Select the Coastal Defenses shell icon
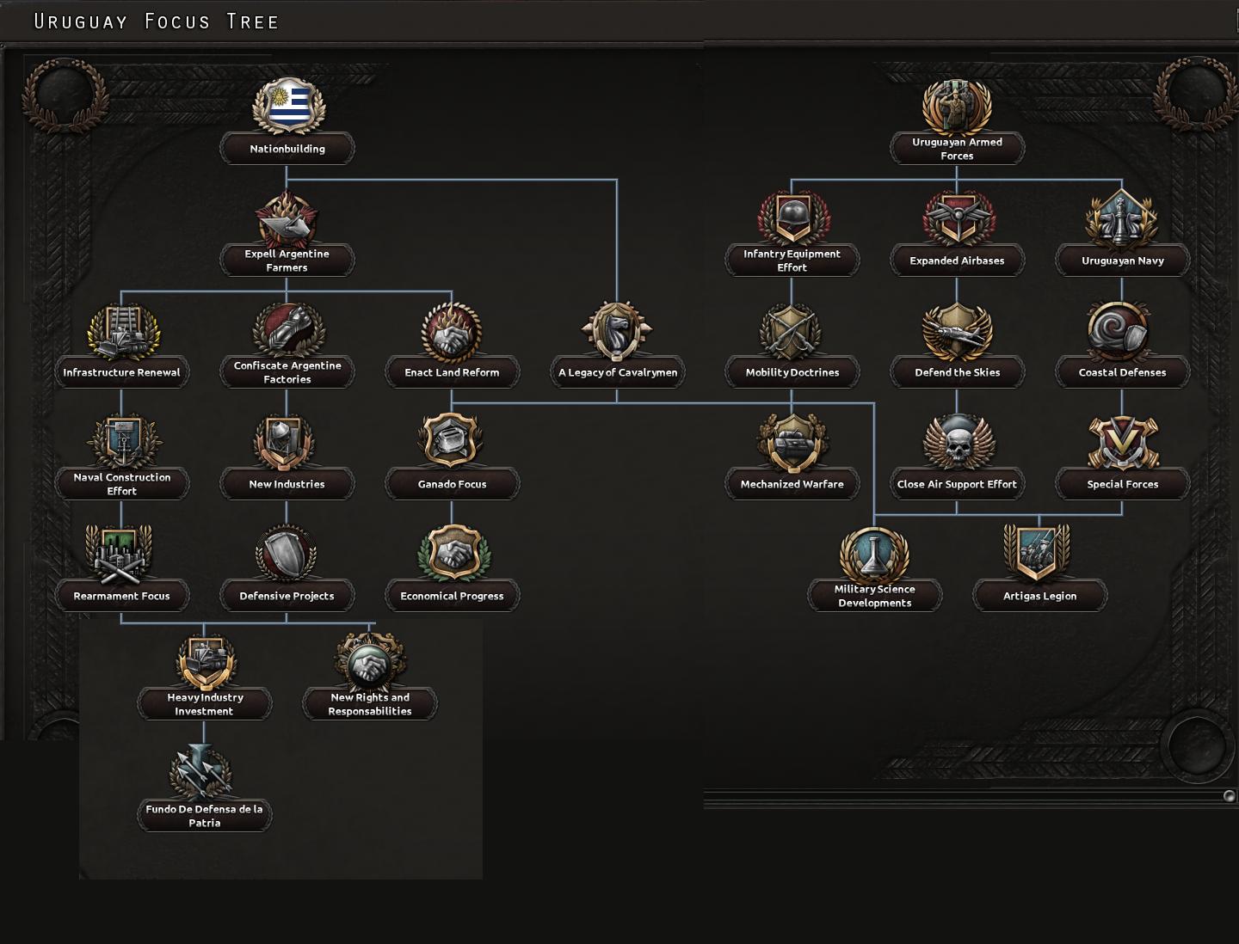 pos(1119,332)
